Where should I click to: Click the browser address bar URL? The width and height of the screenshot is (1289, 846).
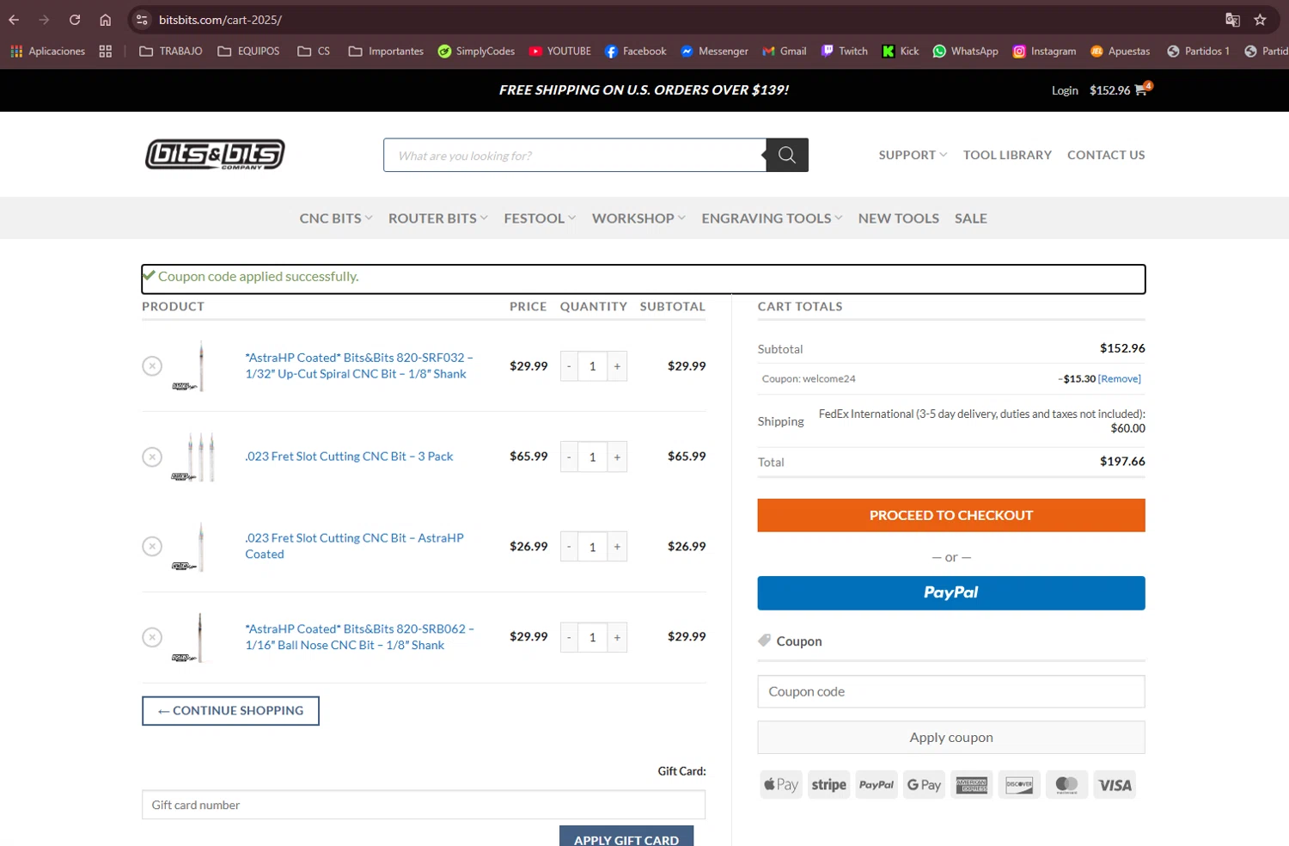[220, 20]
